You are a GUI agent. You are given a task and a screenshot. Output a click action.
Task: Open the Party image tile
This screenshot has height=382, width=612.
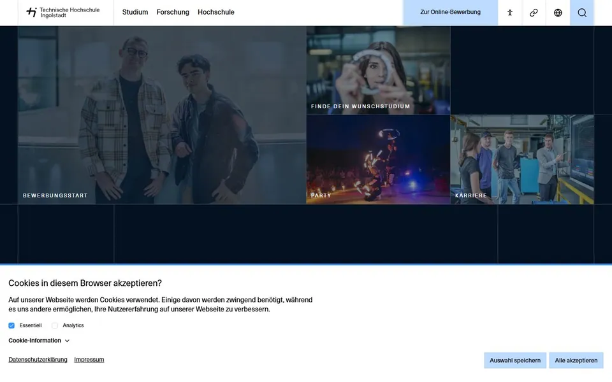point(378,159)
